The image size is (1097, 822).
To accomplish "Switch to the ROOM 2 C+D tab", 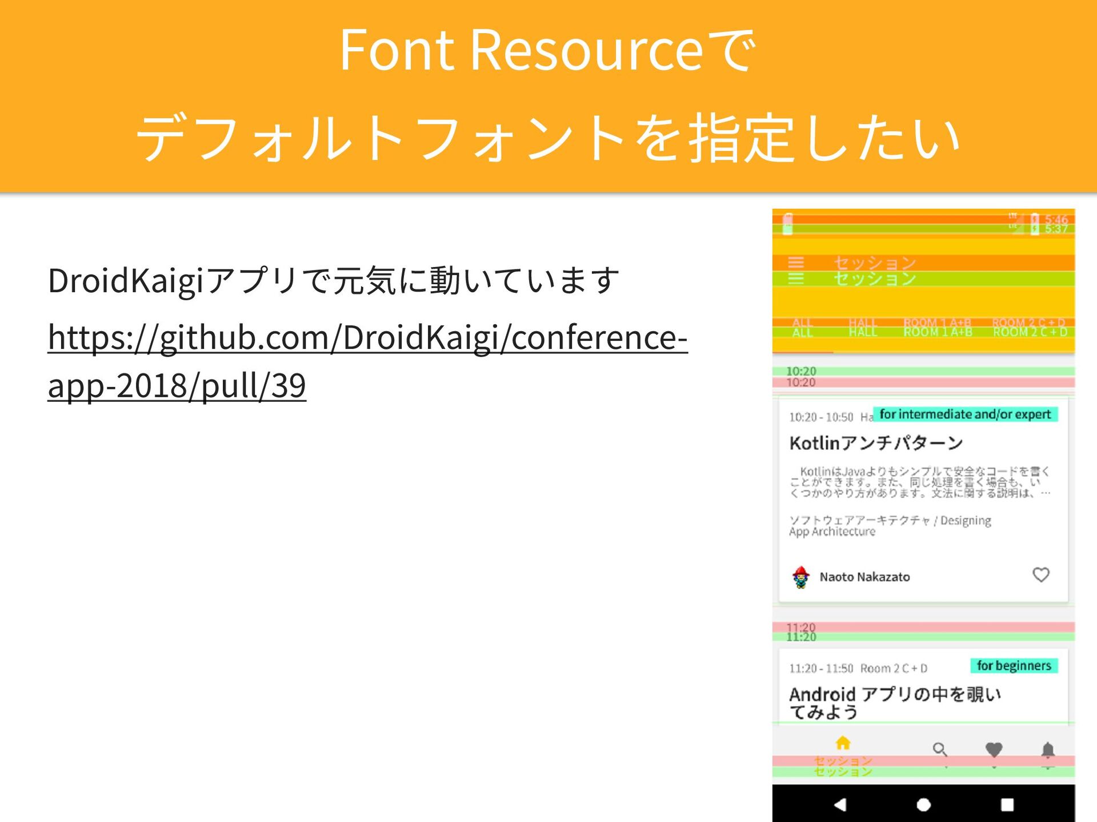I will pyautogui.click(x=1030, y=327).
